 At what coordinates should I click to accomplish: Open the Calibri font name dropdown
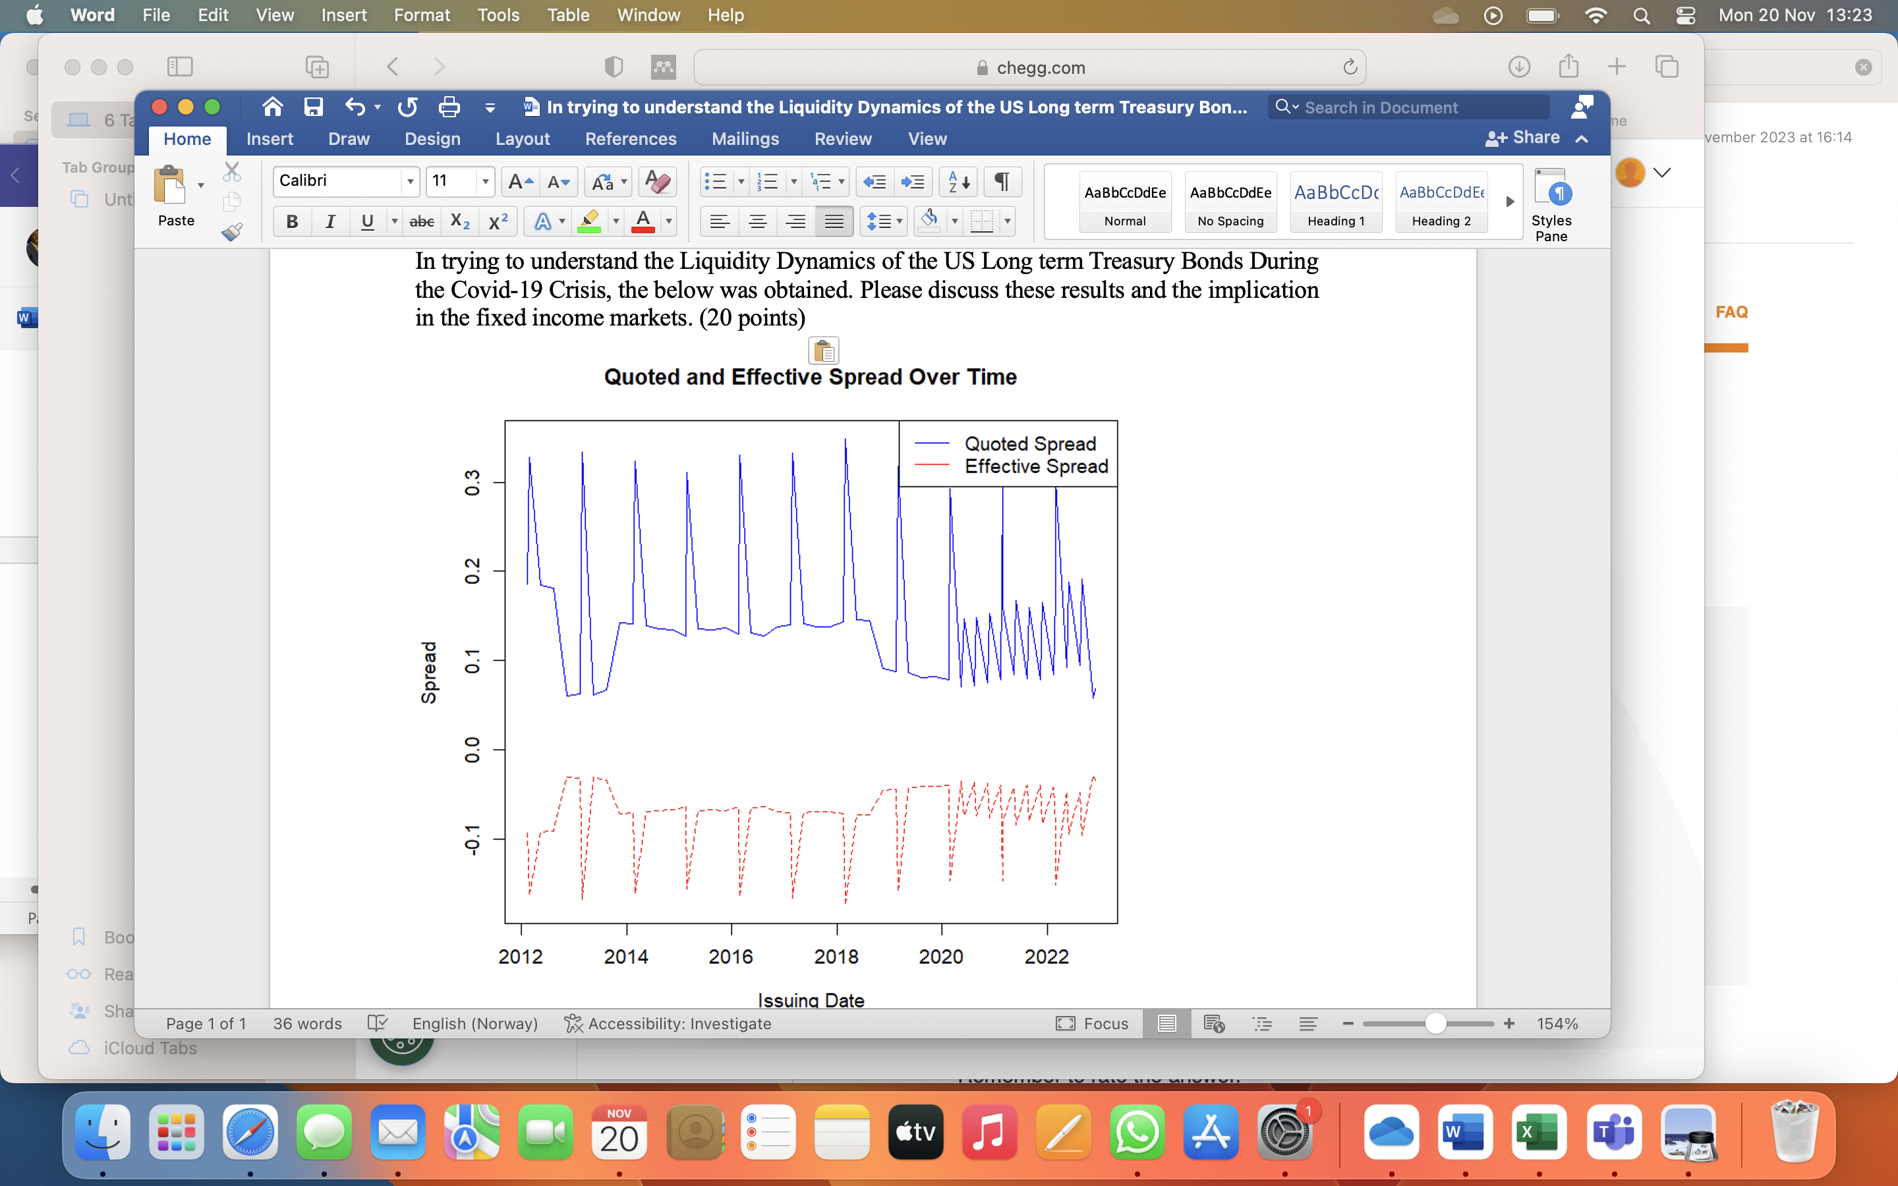point(409,181)
